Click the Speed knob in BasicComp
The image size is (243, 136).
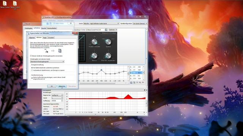108,42
